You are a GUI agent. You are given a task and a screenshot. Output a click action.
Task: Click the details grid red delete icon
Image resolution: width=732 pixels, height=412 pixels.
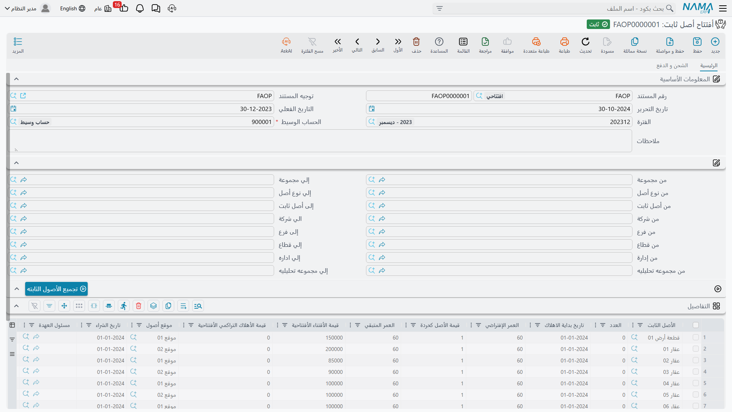coord(139,306)
